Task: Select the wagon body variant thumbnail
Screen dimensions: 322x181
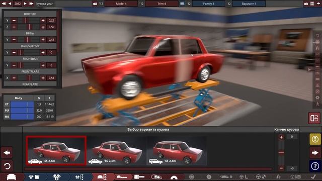Action: (x=177, y=151)
